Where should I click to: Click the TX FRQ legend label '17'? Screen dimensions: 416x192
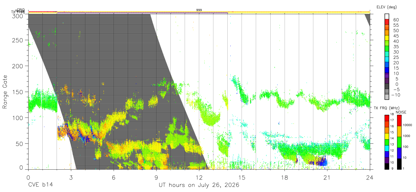[x=392, y=120]
